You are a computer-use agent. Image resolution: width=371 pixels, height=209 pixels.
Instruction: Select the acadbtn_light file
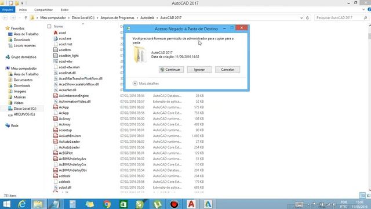click(x=68, y=56)
